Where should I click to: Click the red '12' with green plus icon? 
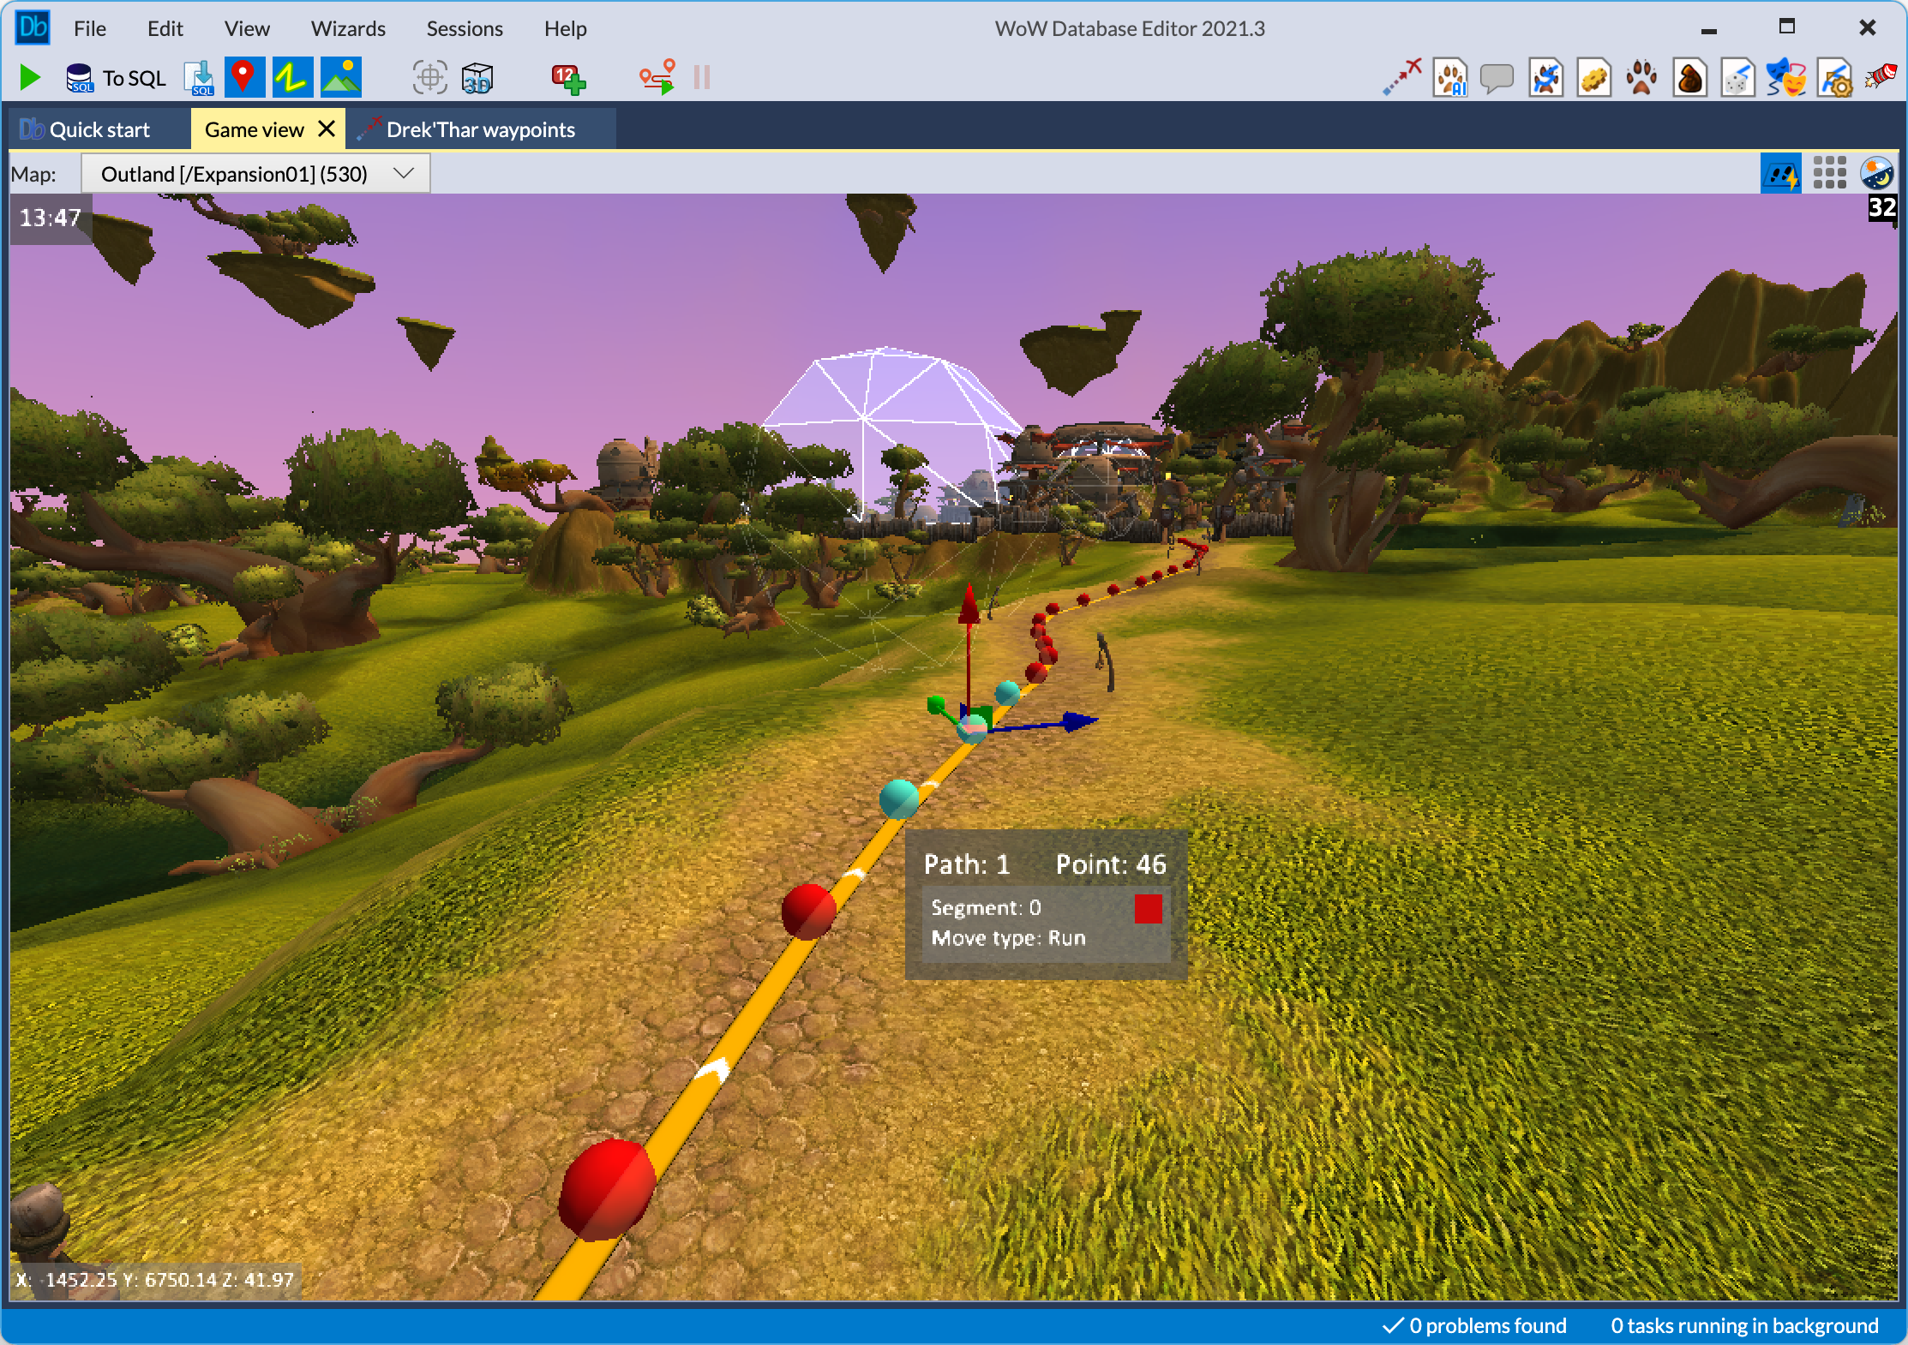tap(568, 79)
